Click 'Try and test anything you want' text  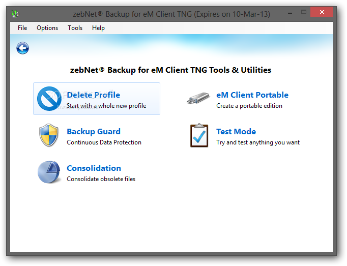click(x=258, y=142)
